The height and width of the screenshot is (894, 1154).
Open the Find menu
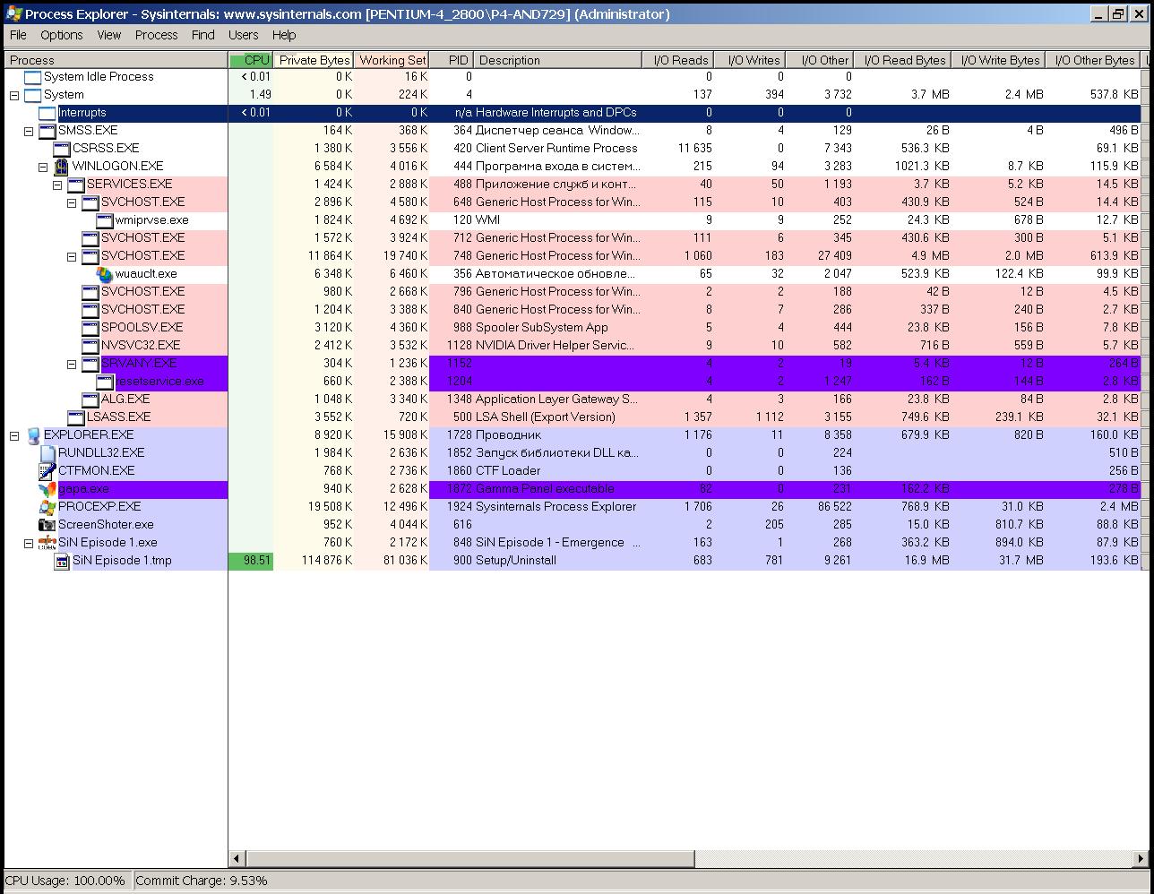click(x=202, y=35)
